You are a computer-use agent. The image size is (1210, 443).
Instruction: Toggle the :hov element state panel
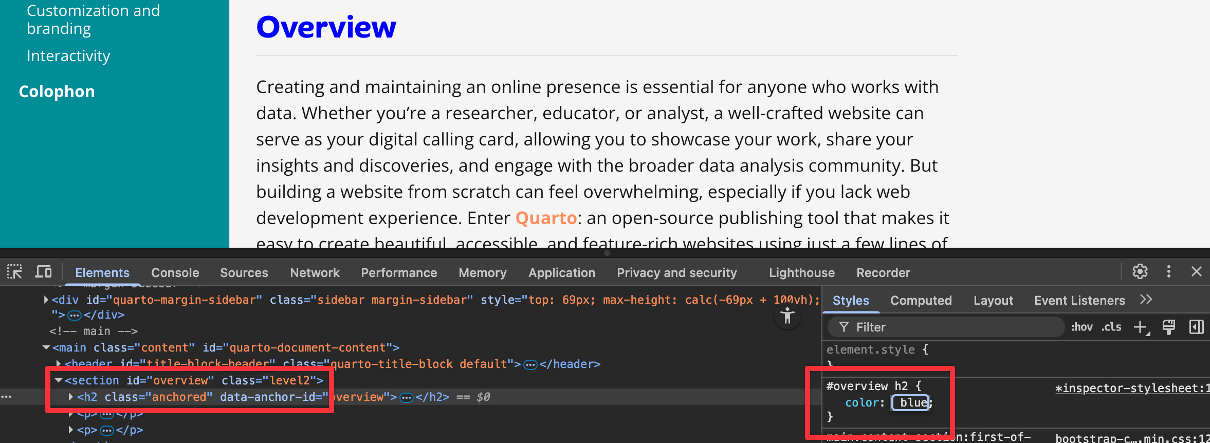pyautogui.click(x=1082, y=327)
